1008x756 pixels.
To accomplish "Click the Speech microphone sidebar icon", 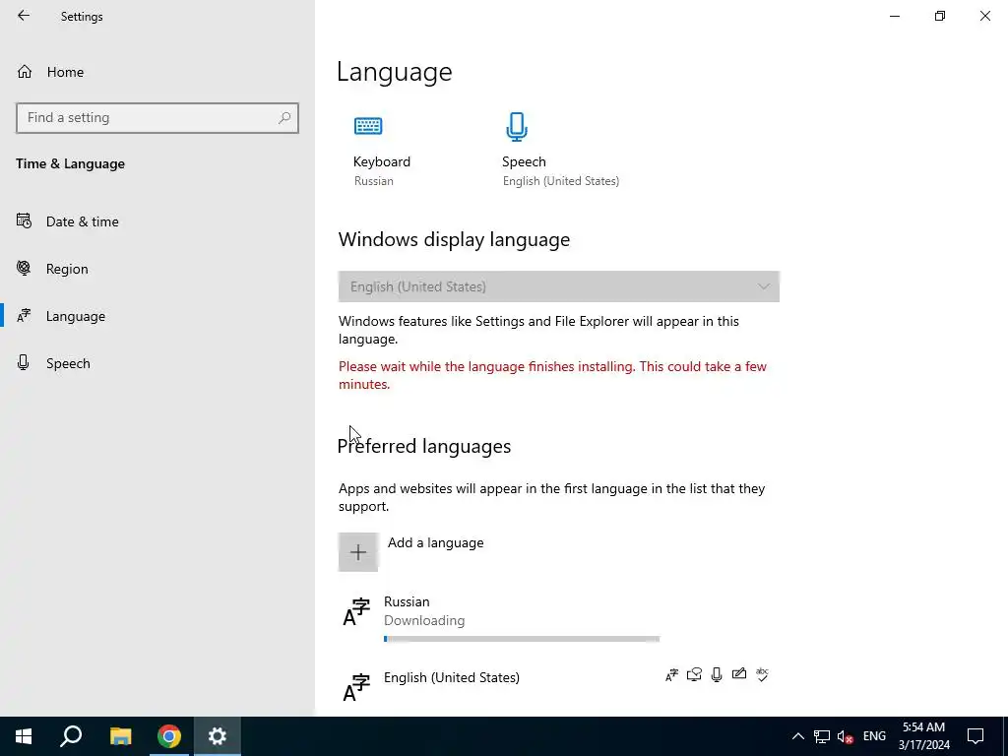I will click(24, 362).
